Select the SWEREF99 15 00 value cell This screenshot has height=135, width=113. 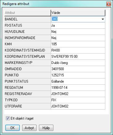coord(78,57)
